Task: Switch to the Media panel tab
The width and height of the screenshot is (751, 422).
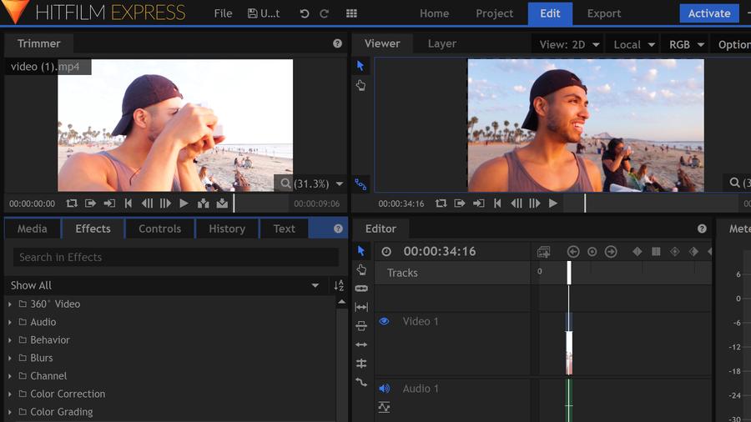Action: pyautogui.click(x=33, y=229)
